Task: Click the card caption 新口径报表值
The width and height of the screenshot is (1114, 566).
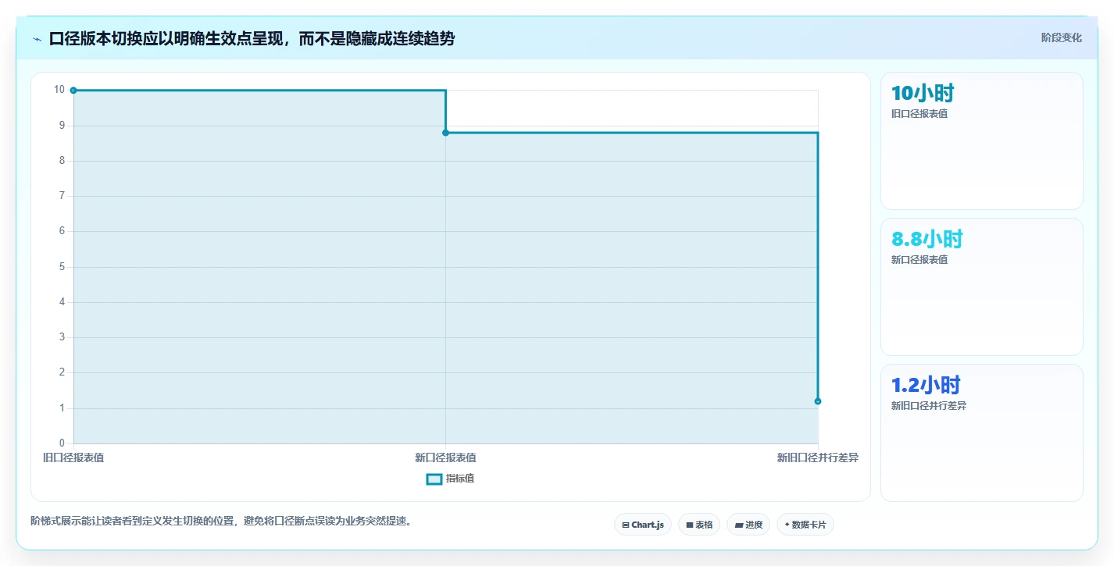Action: pyautogui.click(x=919, y=260)
